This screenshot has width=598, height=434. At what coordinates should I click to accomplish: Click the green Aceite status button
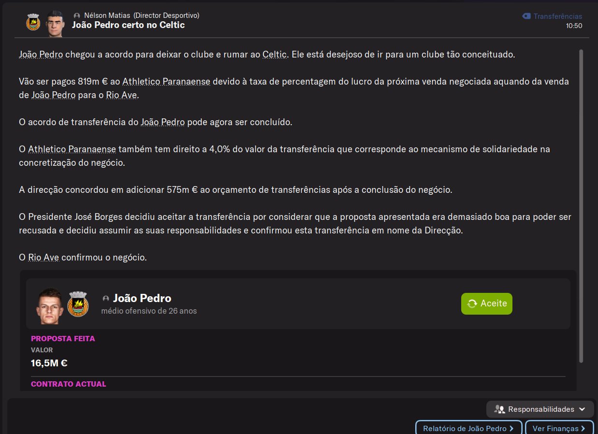coord(487,304)
